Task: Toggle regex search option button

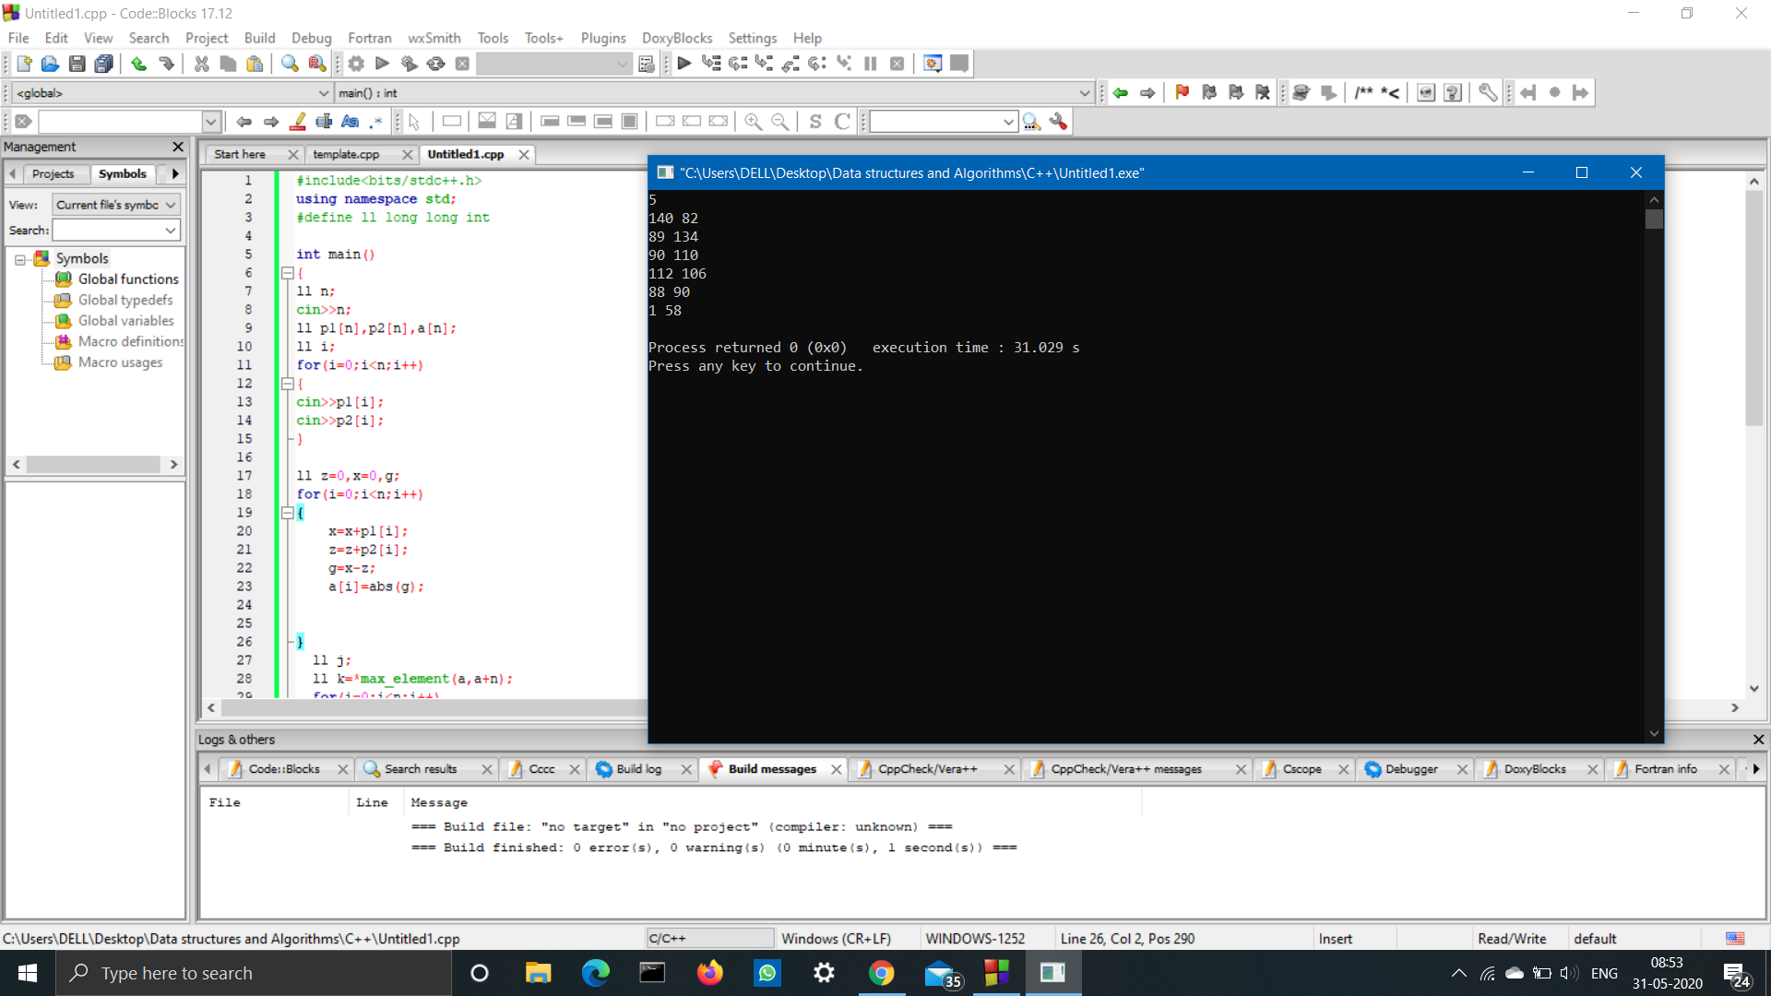Action: [376, 121]
